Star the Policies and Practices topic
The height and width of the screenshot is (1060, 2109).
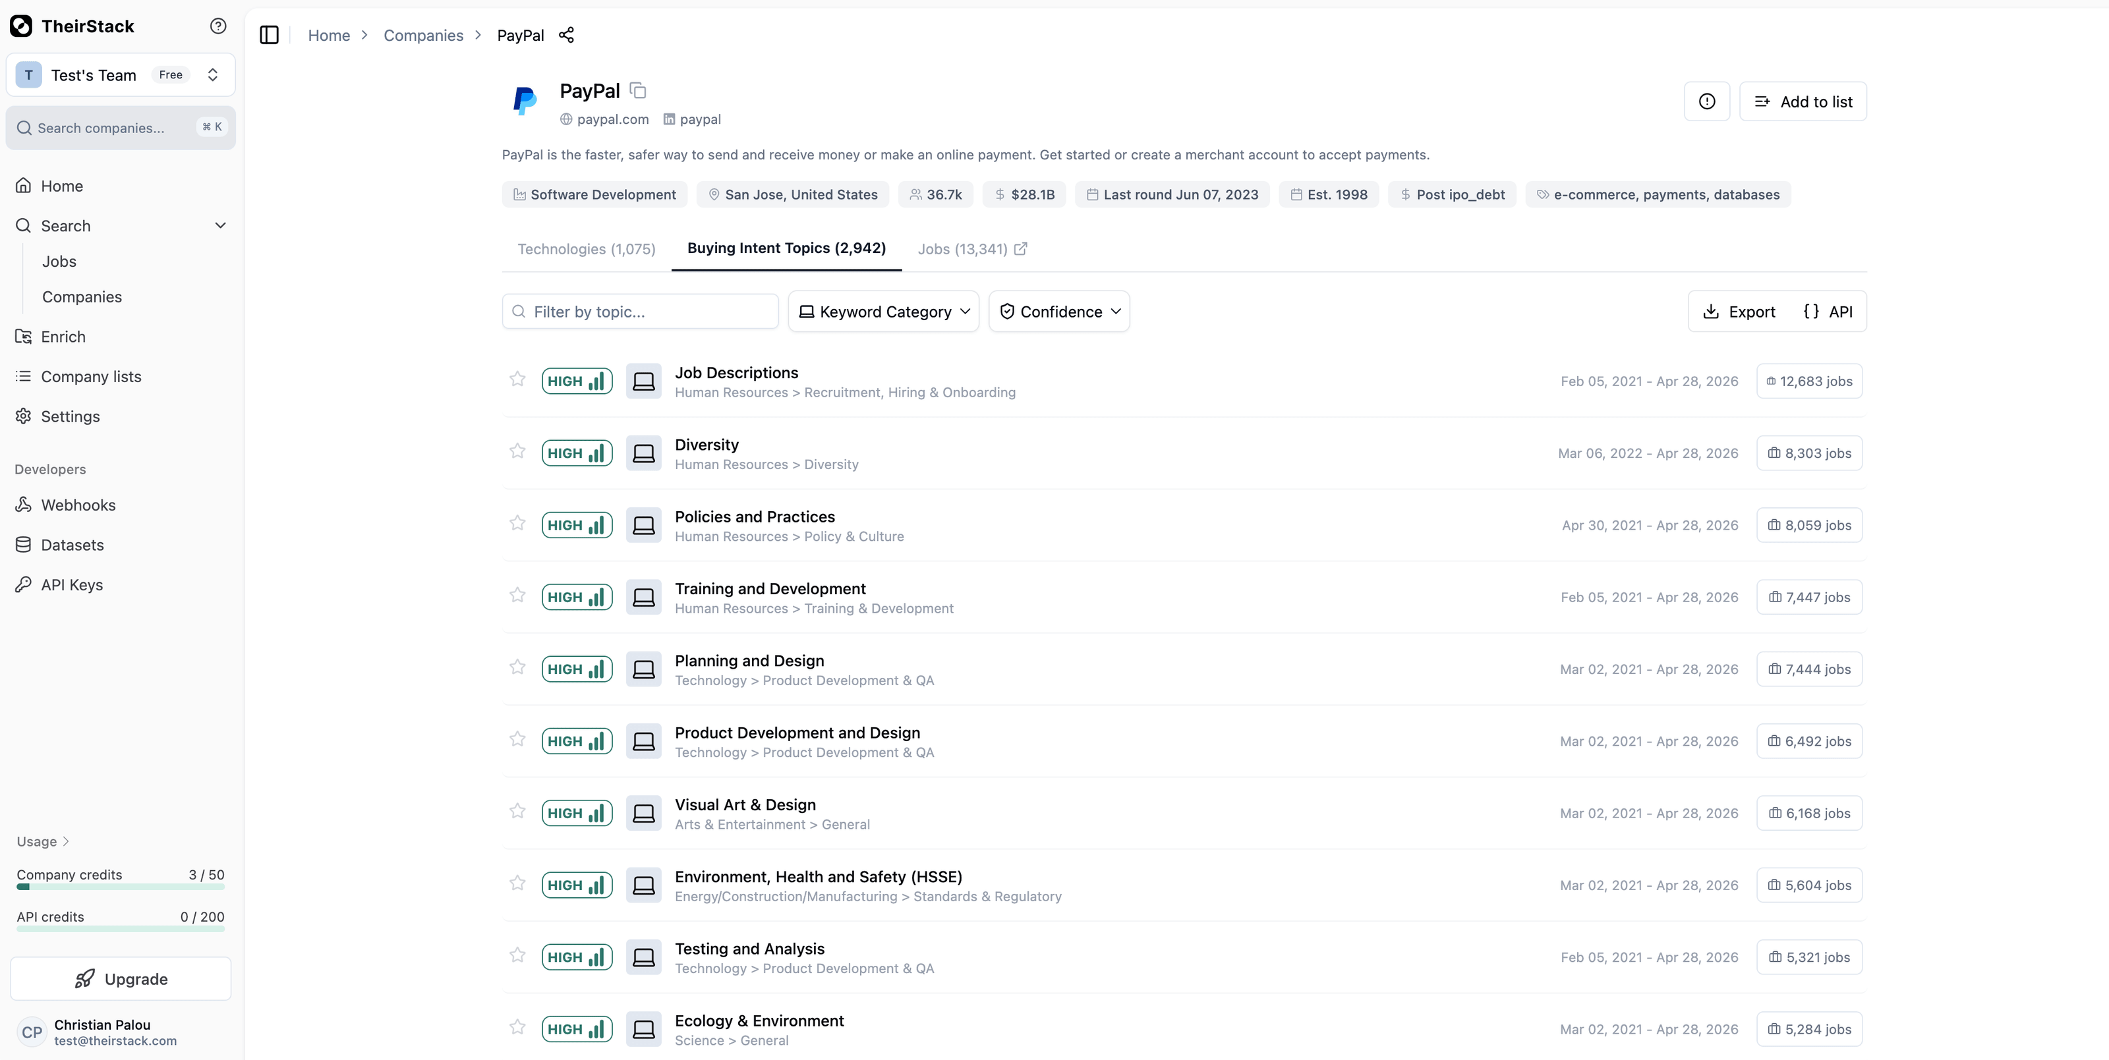[517, 523]
